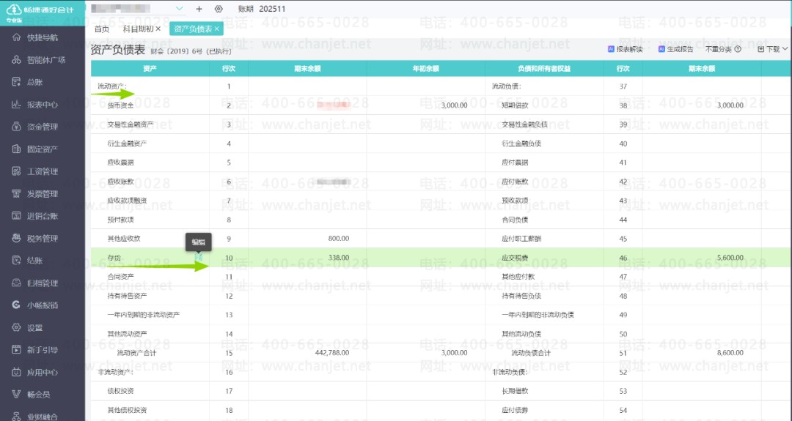
Task: Click the 其他应付款 row label
Action: (x=518, y=277)
